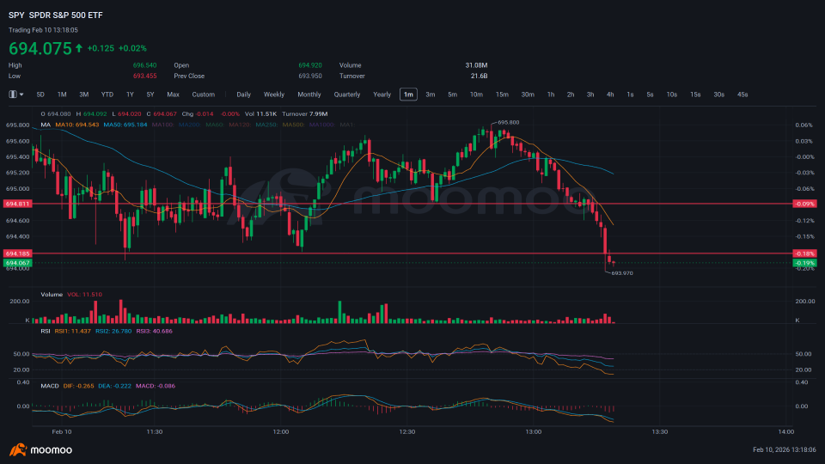Click the -0.09% axis tag
Screen dimensions: 825x464
[x=804, y=204]
